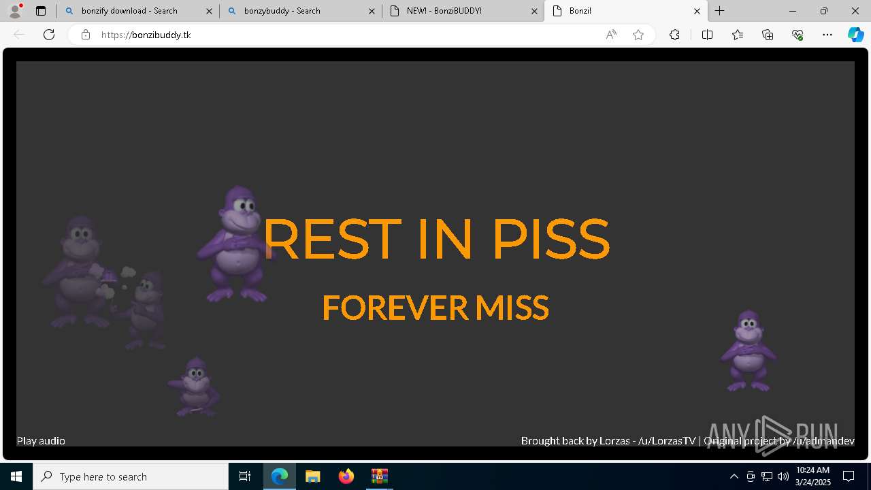Select the 'Bonzi!' tab
Screen dimensions: 871x490
[626, 11]
